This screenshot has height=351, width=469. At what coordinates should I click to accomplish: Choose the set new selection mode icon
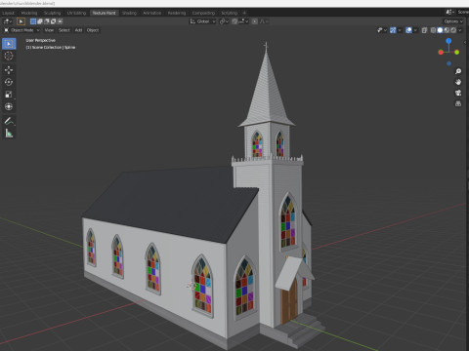[33, 21]
